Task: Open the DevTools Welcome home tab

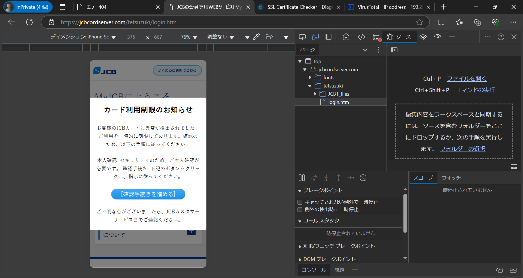Action: point(346,37)
